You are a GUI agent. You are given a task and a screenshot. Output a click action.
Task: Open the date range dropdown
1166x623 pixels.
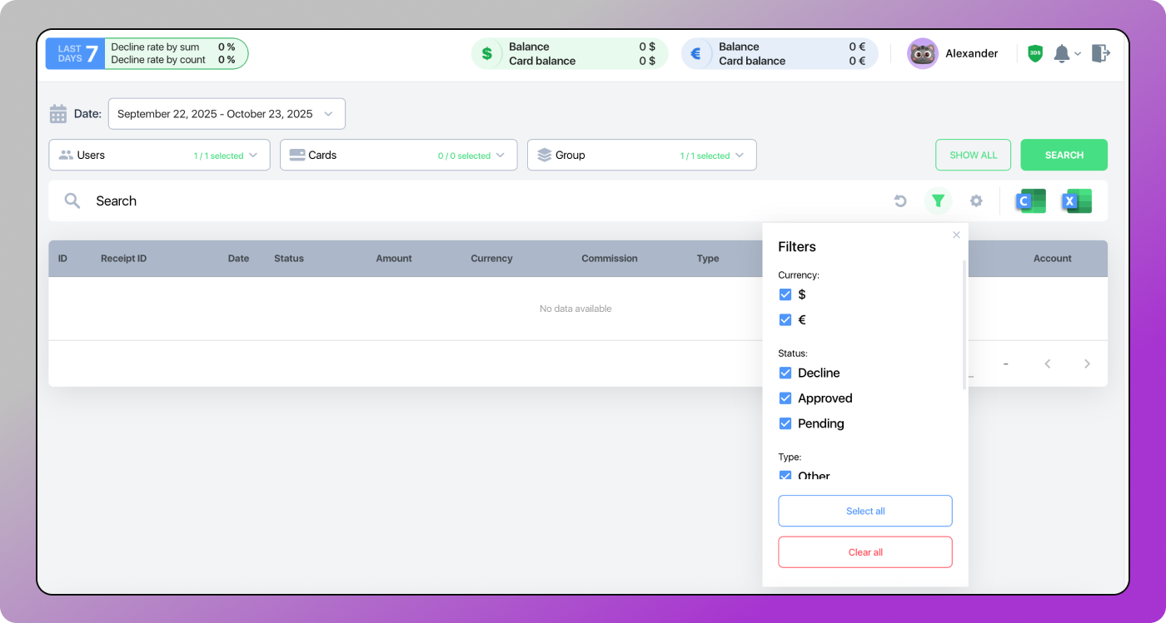pos(227,114)
